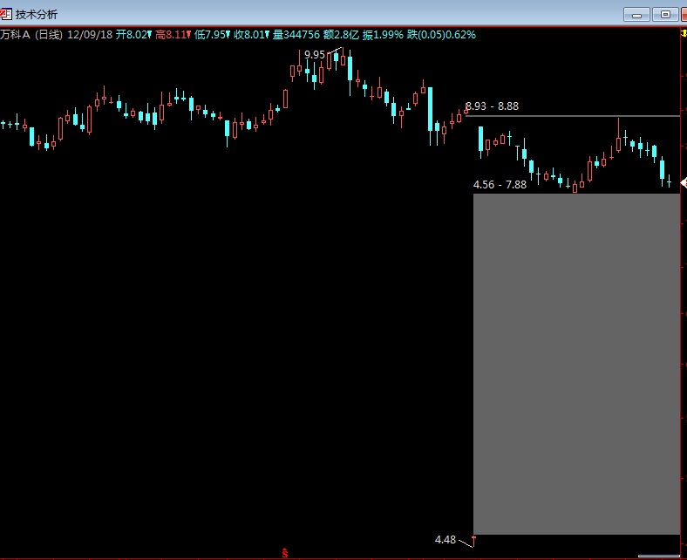
Task: Click the 技术分析 window title text
Action: (37, 15)
